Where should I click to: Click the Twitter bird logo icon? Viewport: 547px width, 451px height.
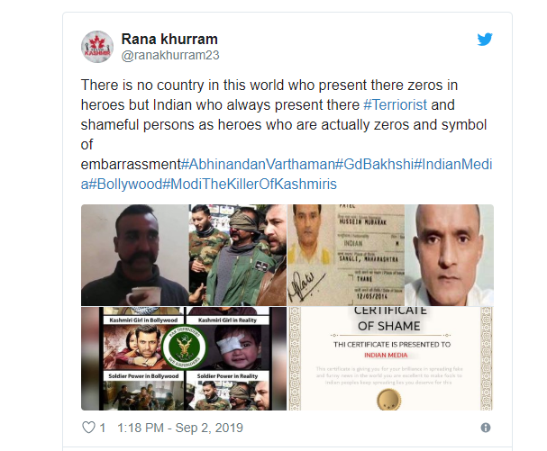485,39
